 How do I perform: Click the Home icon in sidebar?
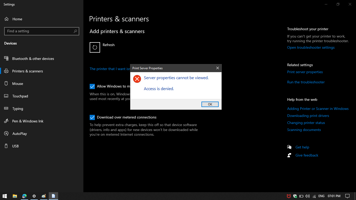(x=7, y=19)
